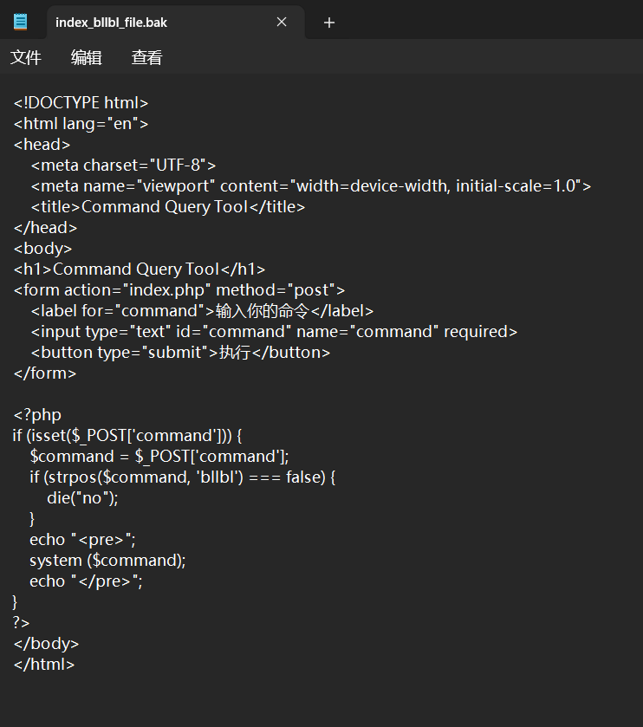Click the Notepad app icon
The image size is (643, 727).
coord(21,22)
